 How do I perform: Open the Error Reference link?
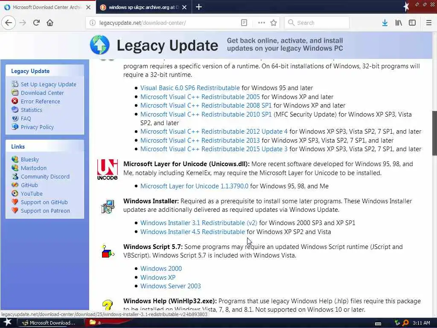click(x=41, y=101)
